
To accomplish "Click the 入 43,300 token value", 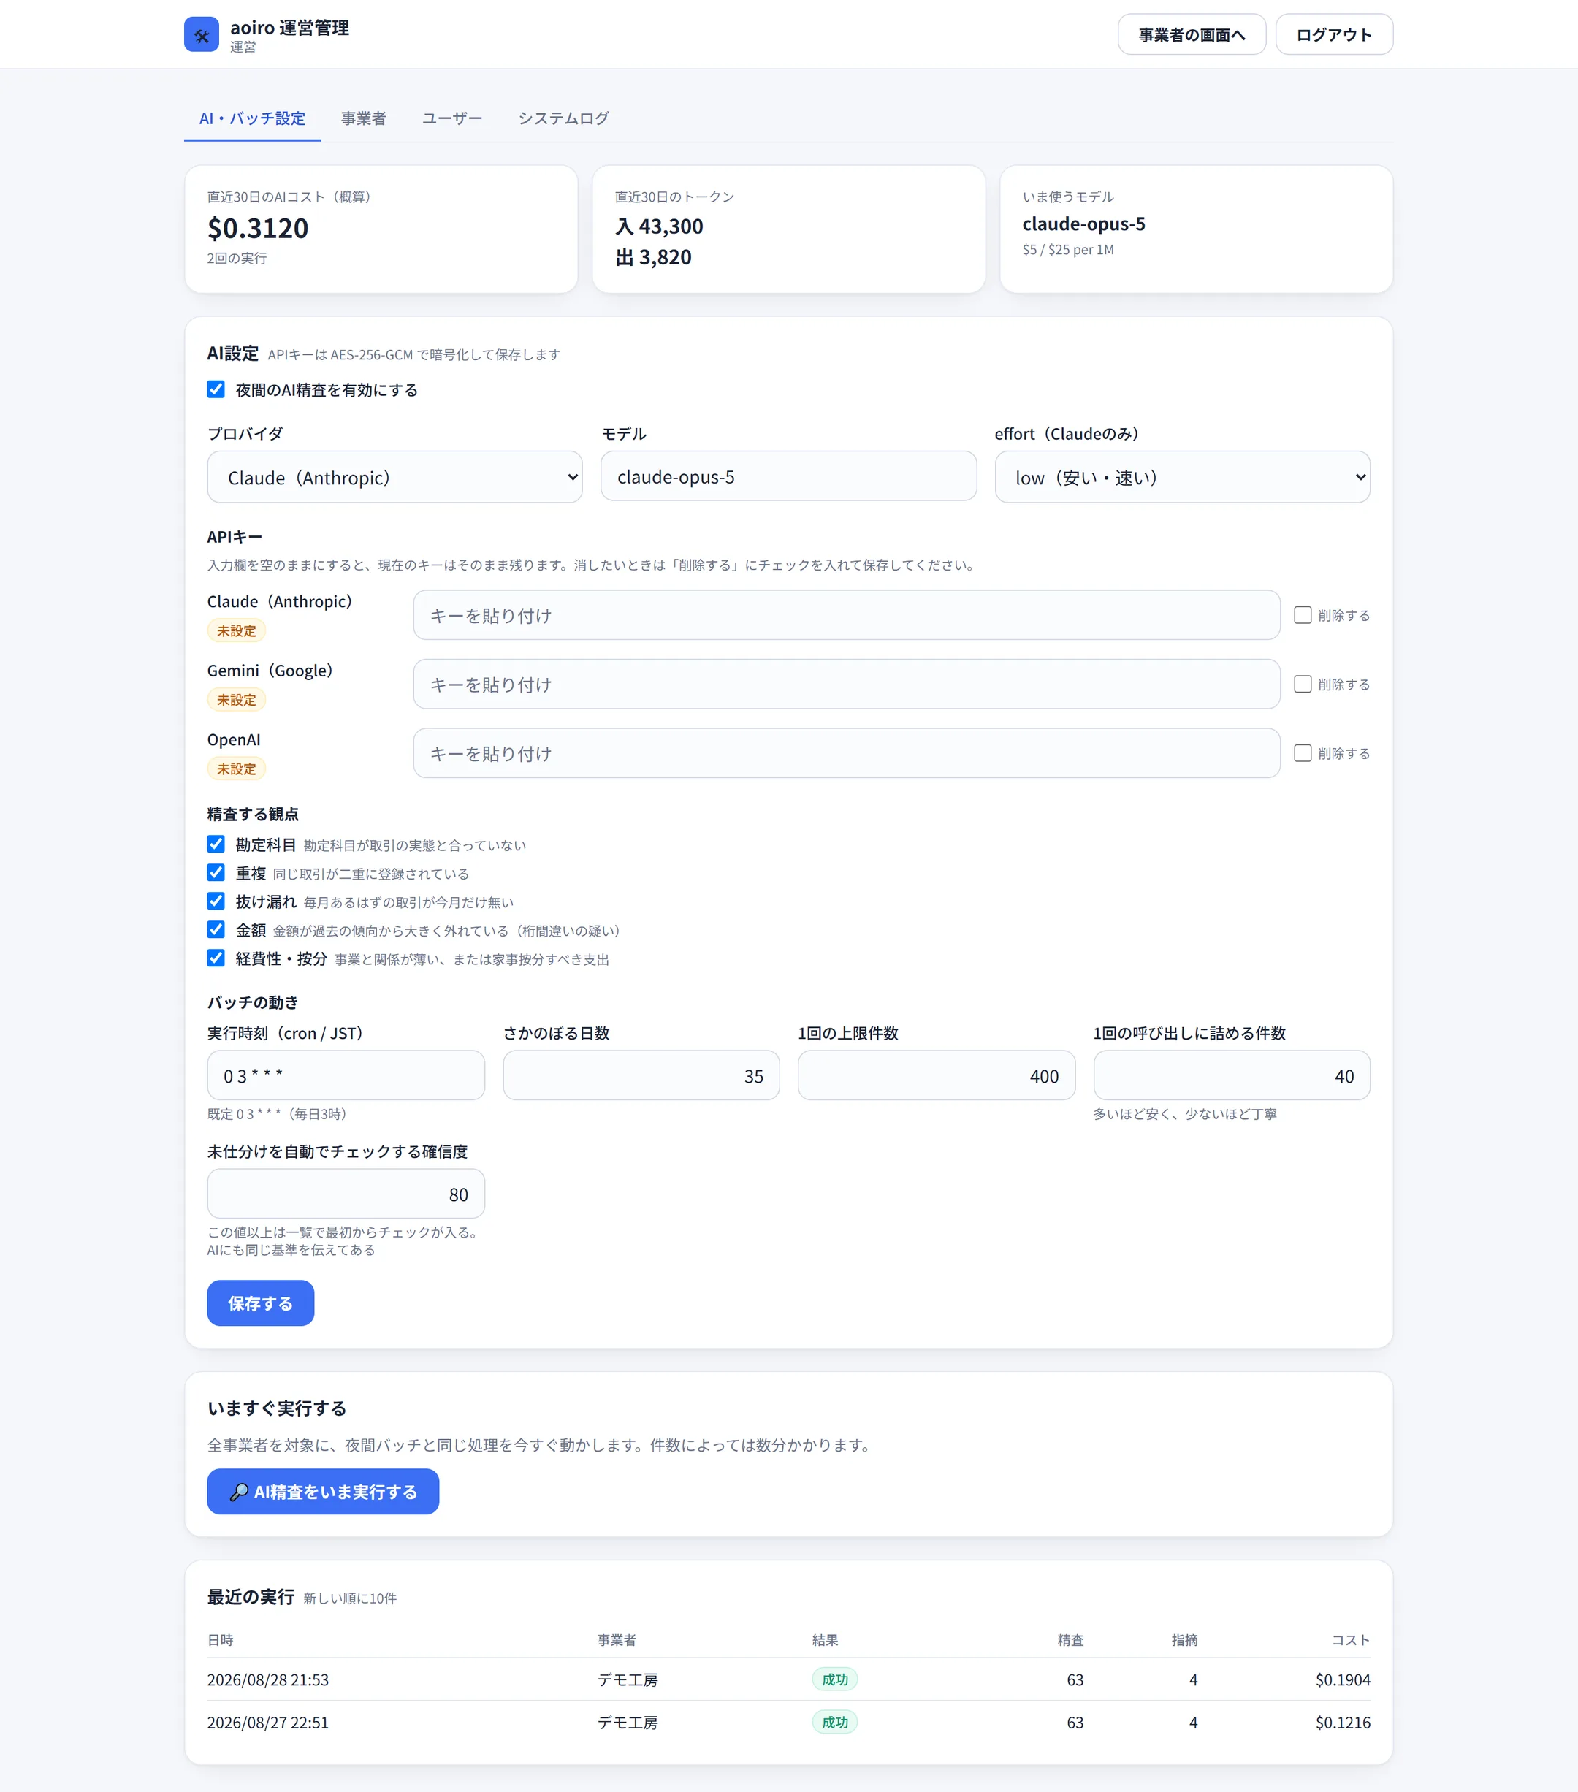I will [x=659, y=226].
